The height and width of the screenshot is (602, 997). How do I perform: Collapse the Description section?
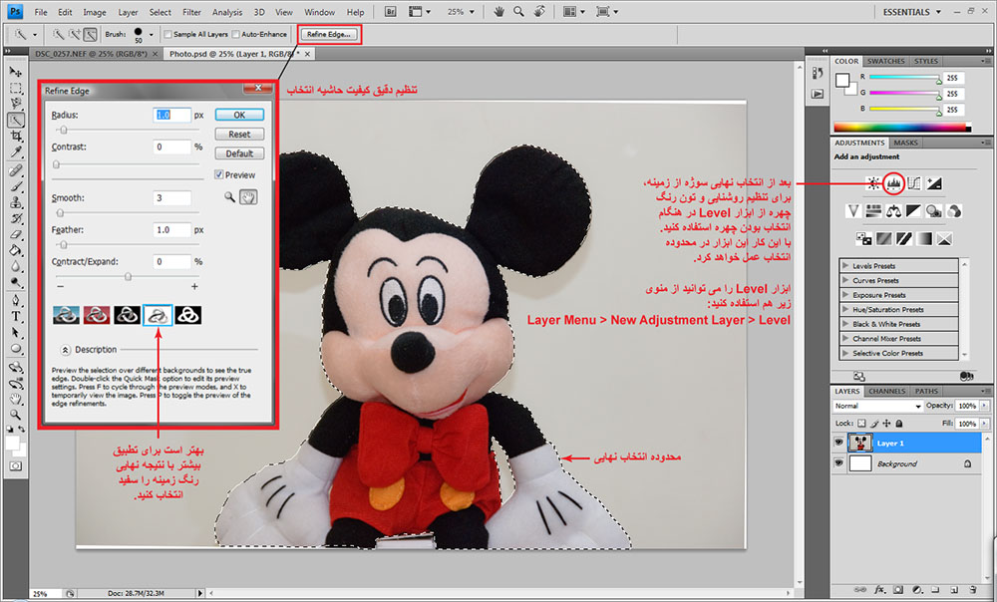pyautogui.click(x=66, y=350)
